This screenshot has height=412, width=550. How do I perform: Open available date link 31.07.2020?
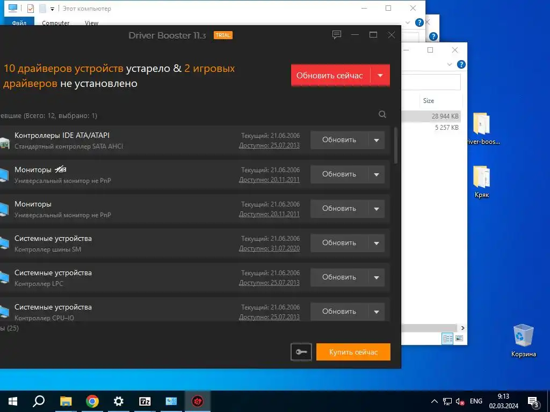(269, 248)
